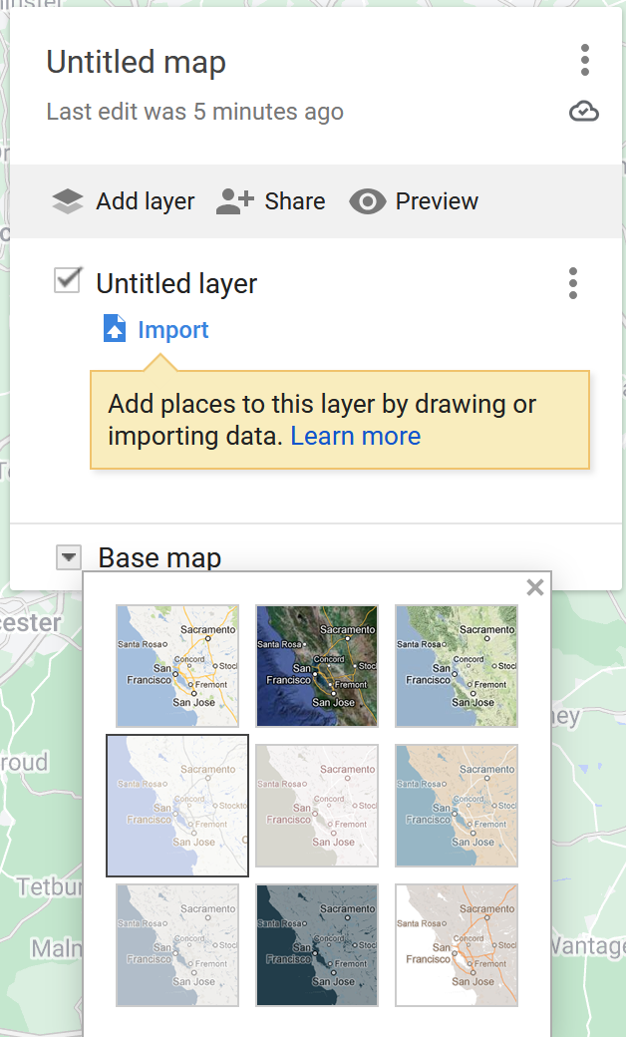Collapse the Base map style picker

(68, 557)
